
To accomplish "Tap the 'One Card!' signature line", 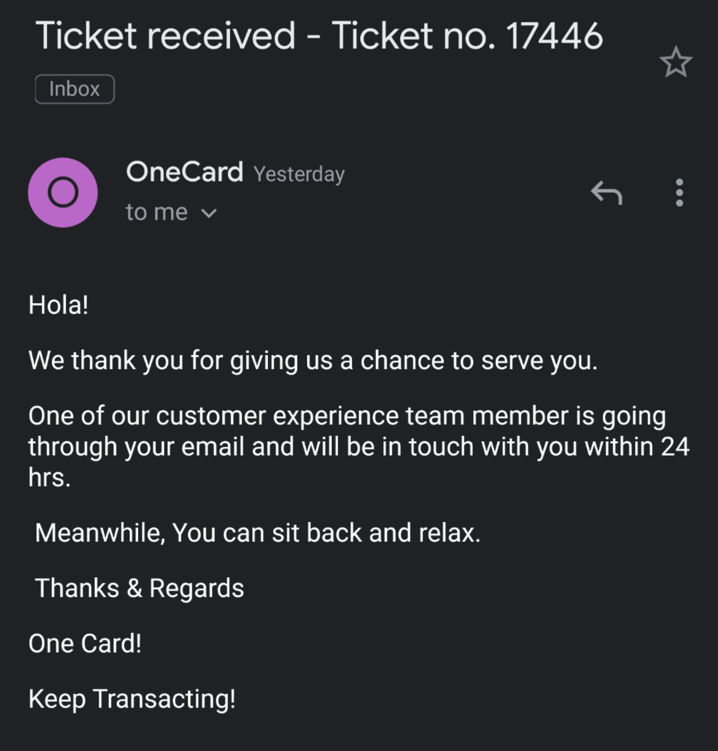I will point(85,644).
